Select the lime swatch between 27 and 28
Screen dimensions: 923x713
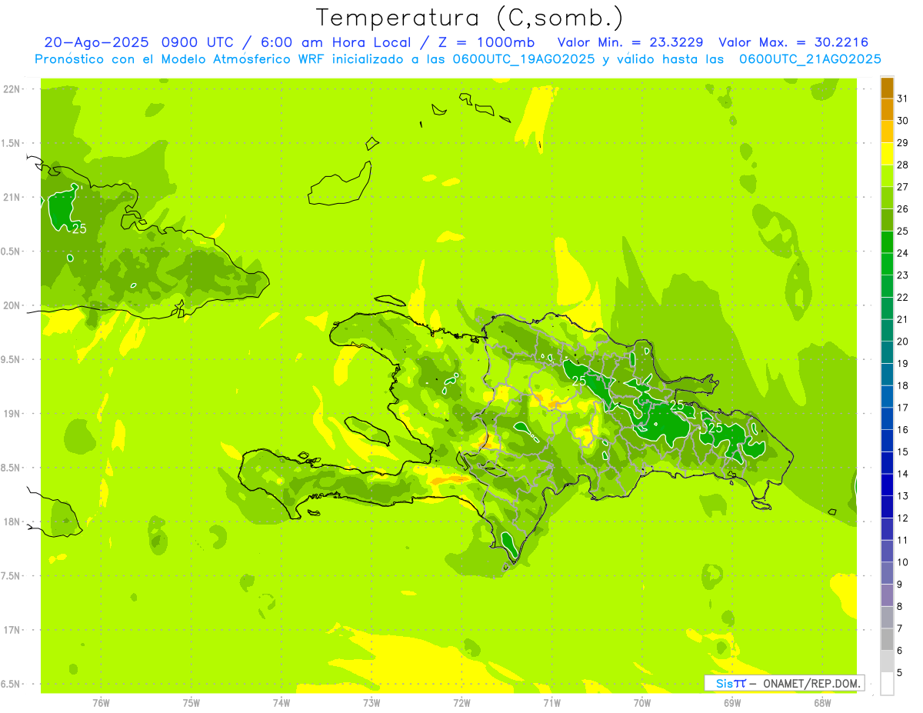[x=887, y=175]
